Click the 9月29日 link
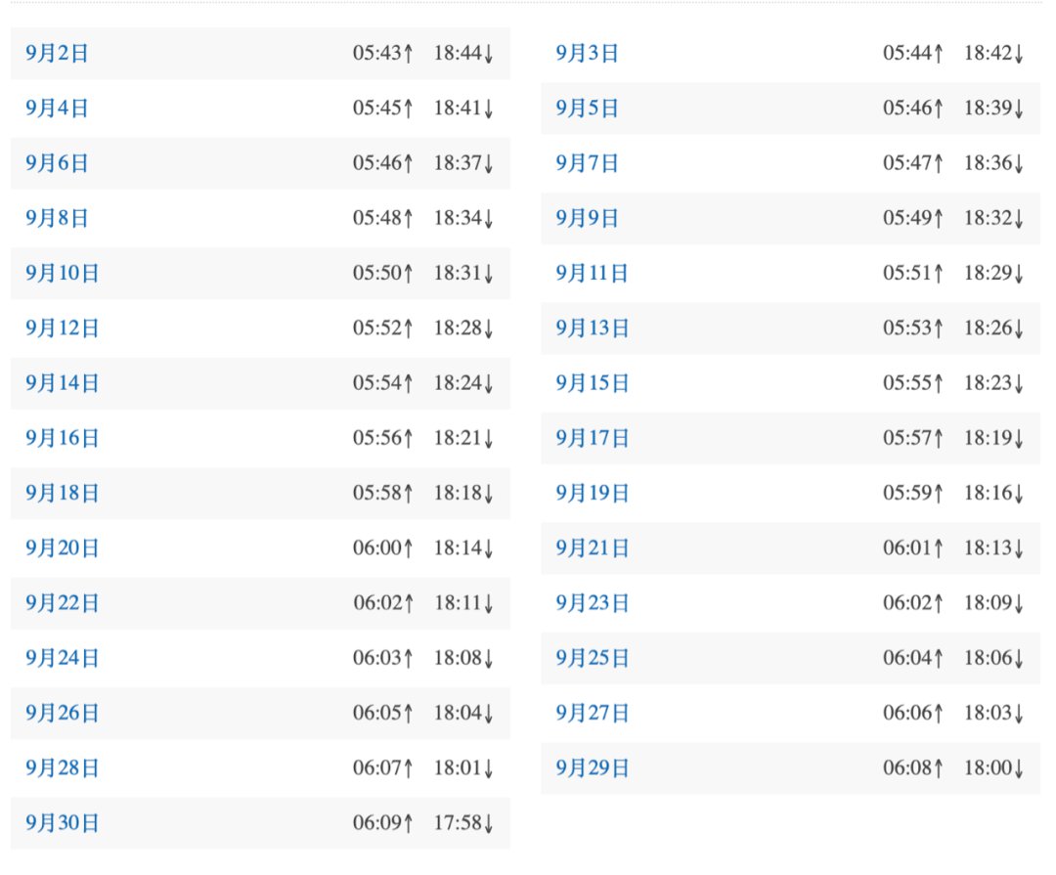The width and height of the screenshot is (1056, 875). click(593, 768)
